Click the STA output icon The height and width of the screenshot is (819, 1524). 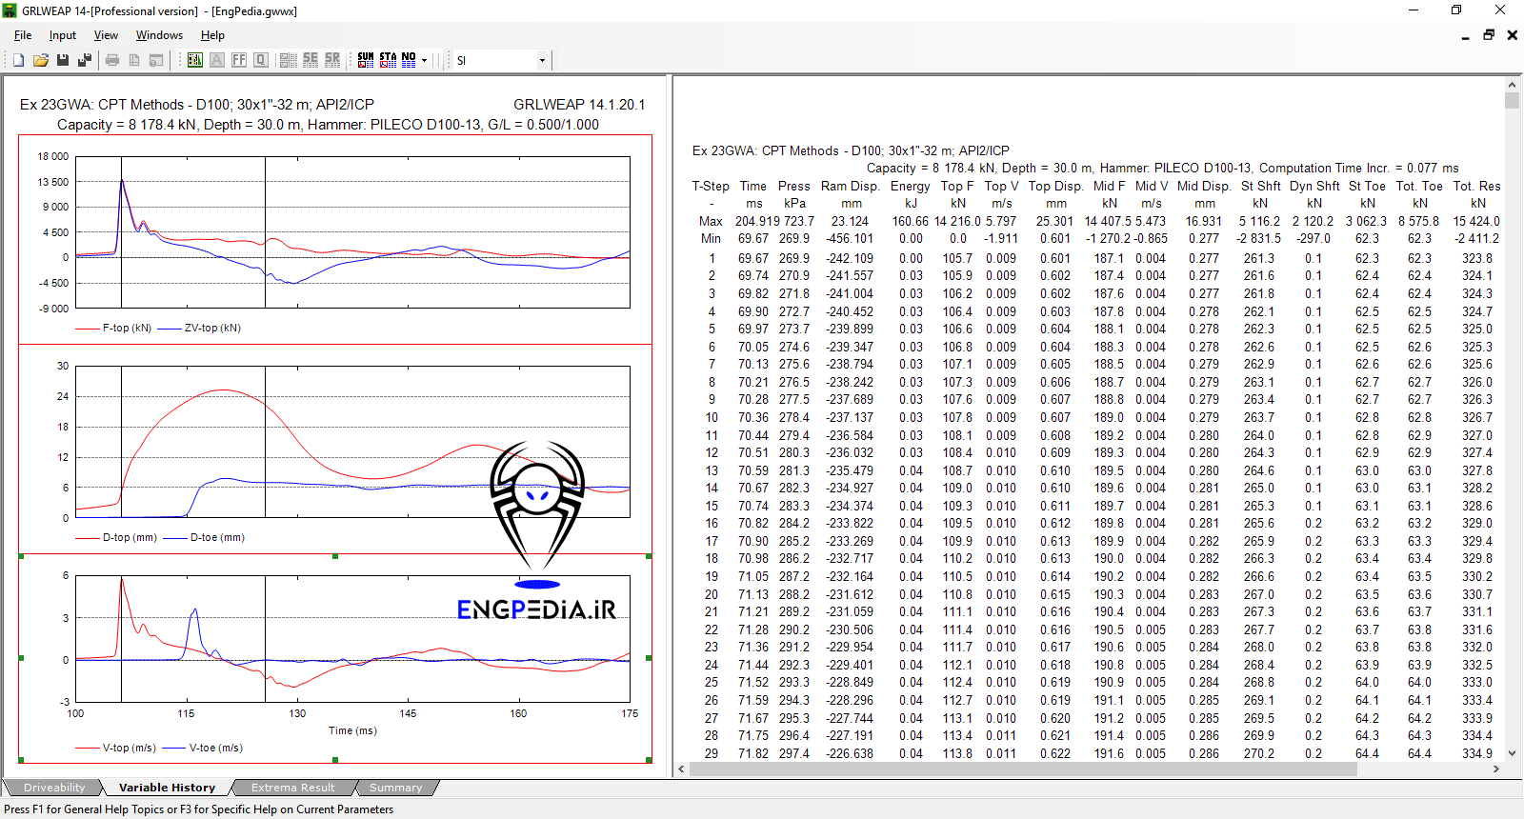pyautogui.click(x=388, y=60)
